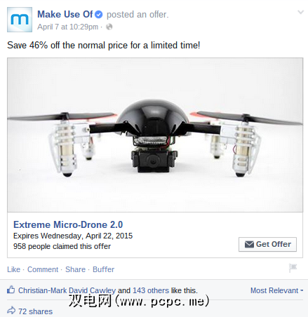Like the post
Screen dimensions: 308x317
click(14, 269)
